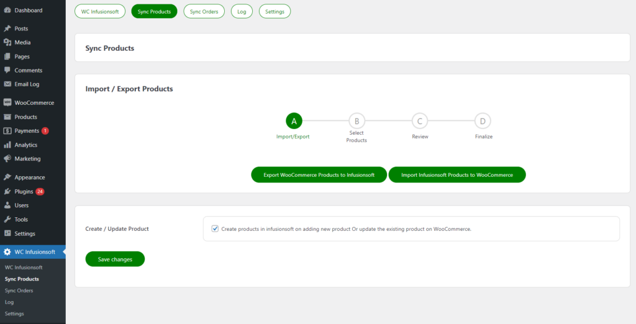Click the Analytics bar chart icon

[7, 145]
